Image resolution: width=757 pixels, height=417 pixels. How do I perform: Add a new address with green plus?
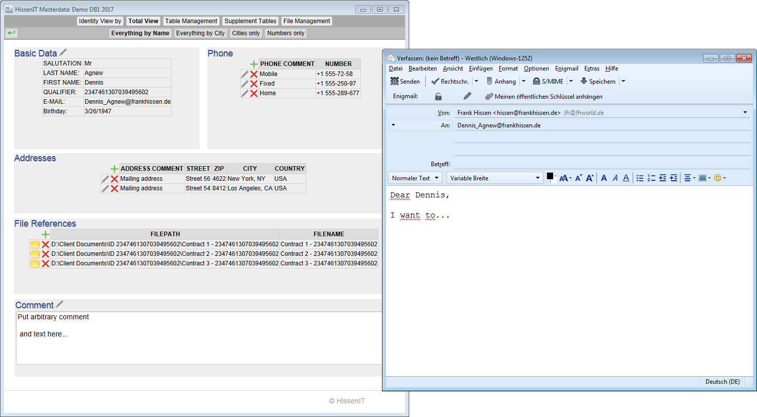[x=114, y=169]
